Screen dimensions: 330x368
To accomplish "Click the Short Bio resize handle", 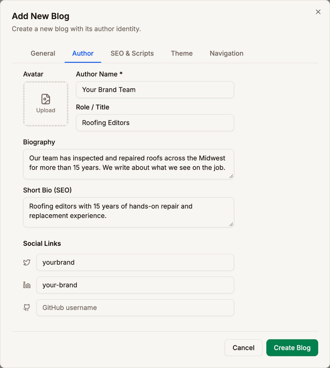I will pyautogui.click(x=231, y=224).
